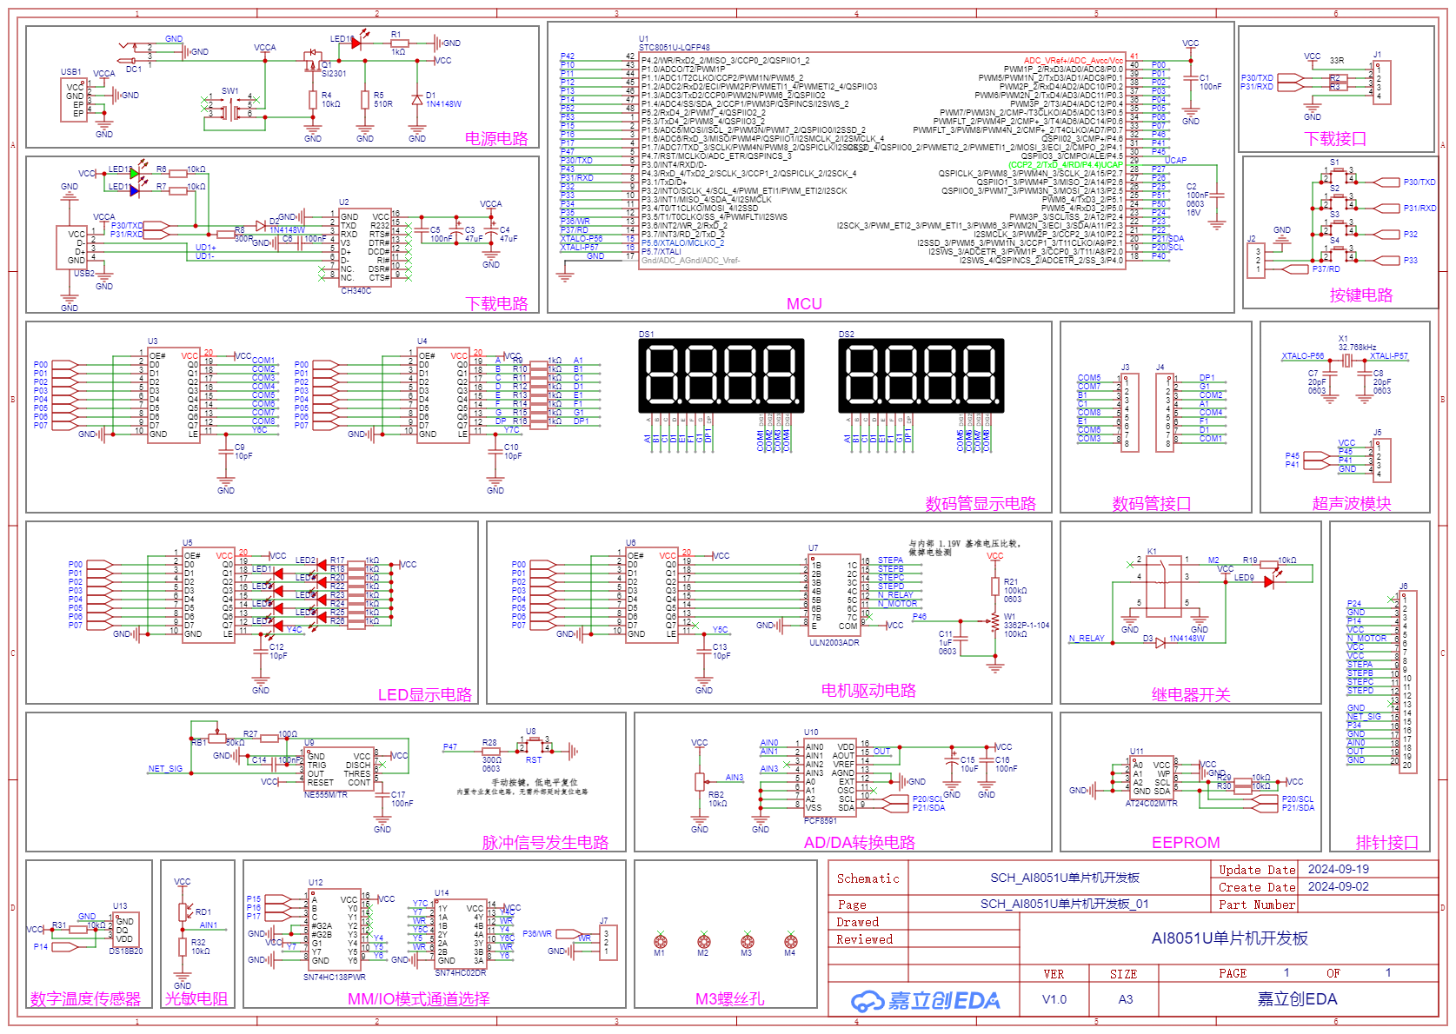1456x1034 pixels.
Task: Click the MCU section title
Action: (804, 303)
